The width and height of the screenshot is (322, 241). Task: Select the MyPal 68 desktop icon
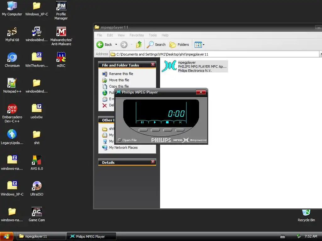pyautogui.click(x=12, y=34)
